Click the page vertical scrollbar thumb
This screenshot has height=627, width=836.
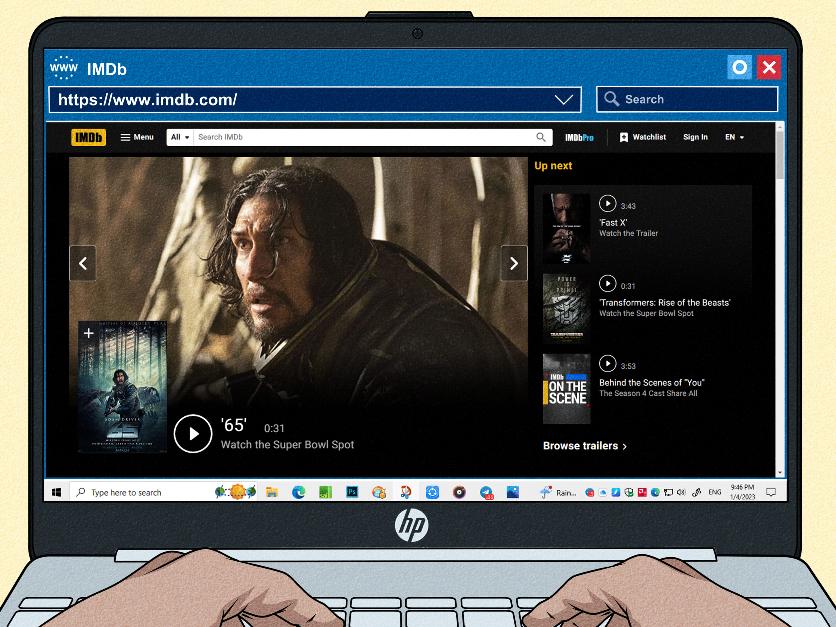780,155
